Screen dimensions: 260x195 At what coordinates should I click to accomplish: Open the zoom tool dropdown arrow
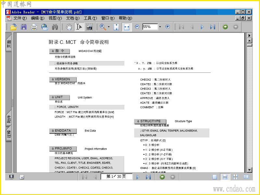click(109, 27)
